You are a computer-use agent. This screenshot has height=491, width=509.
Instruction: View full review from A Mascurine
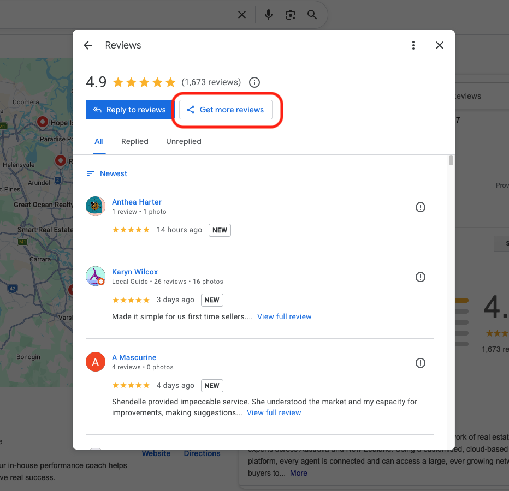pos(274,412)
